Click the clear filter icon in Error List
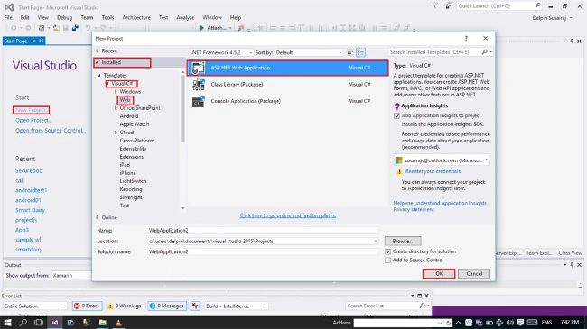 point(195,306)
